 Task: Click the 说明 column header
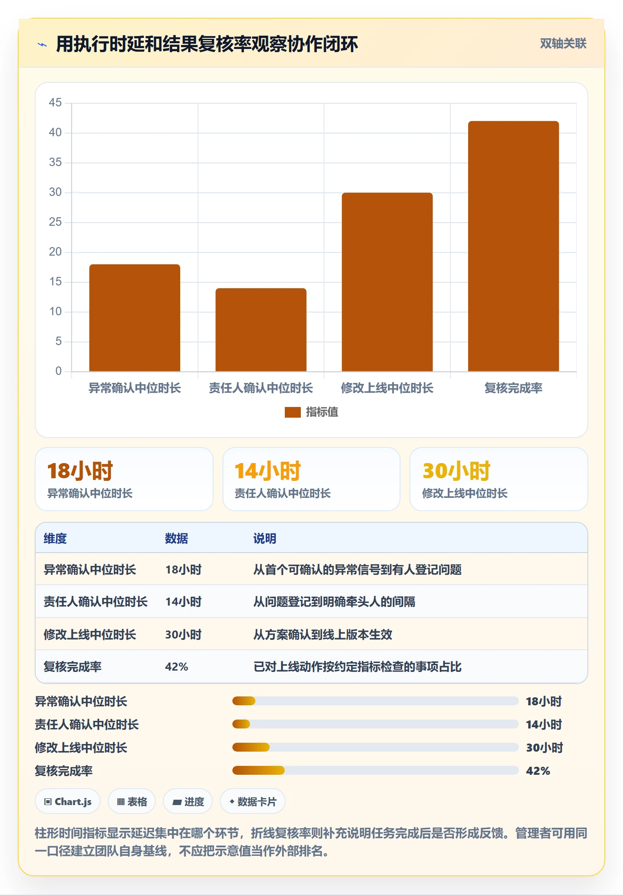(265, 539)
